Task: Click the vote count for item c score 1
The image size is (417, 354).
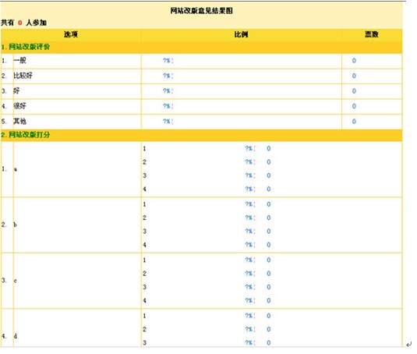Action: pyautogui.click(x=269, y=260)
